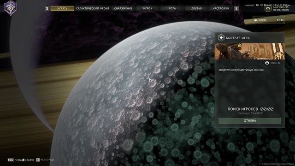Screen dimensions: 295x166
Task: Open the НАСТРОЙКИ tab
Action: (221, 8)
